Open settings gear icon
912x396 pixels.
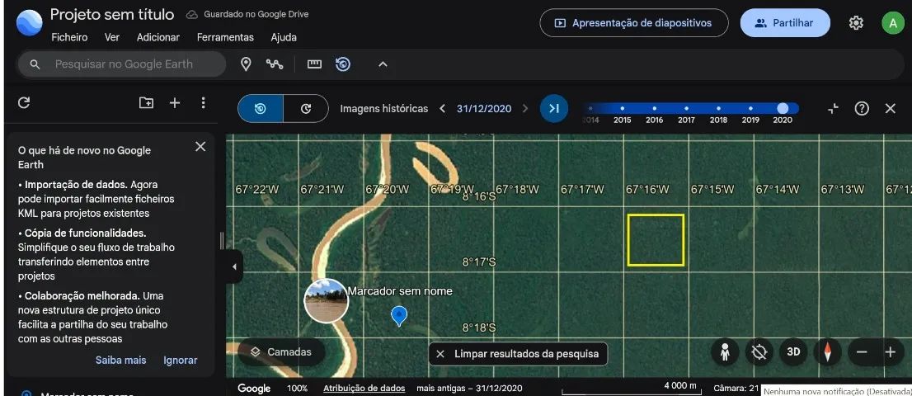coord(856,23)
